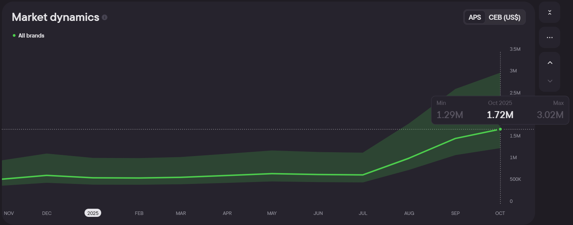Click the Min 1.29M tooltip value
573x225 pixels.
tap(450, 115)
